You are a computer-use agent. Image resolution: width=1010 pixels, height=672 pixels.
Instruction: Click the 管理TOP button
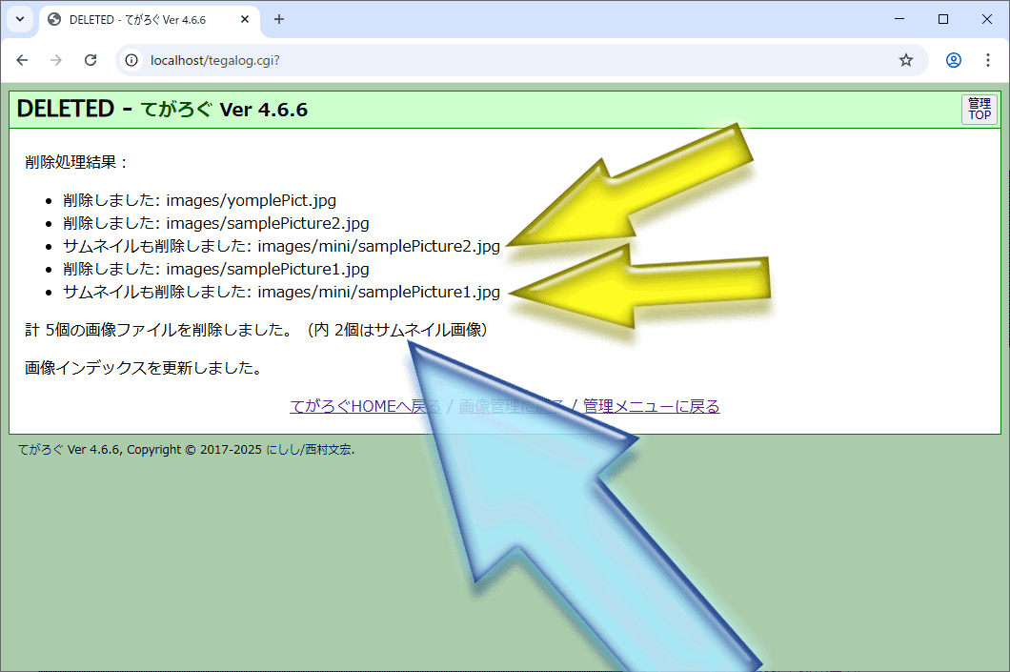tap(979, 110)
